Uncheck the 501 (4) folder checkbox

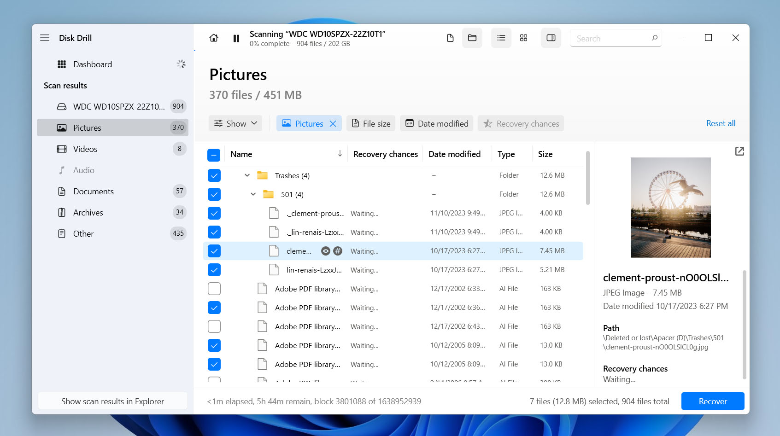214,194
